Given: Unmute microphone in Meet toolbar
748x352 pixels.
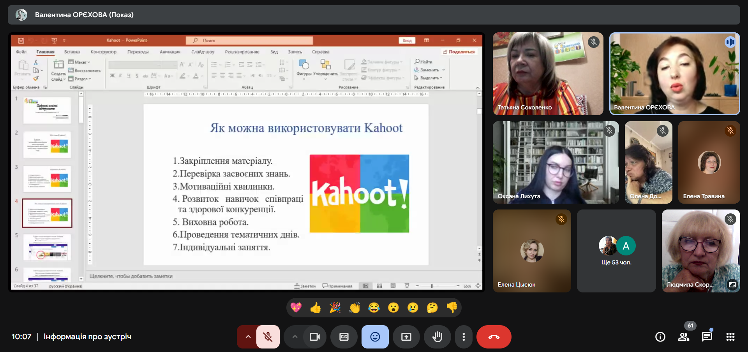Looking at the screenshot, I should (268, 337).
